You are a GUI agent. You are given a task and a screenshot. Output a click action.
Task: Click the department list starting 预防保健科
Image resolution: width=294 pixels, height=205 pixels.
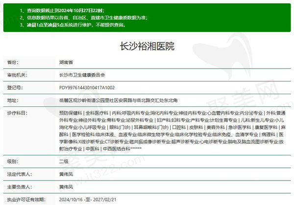[172, 131]
